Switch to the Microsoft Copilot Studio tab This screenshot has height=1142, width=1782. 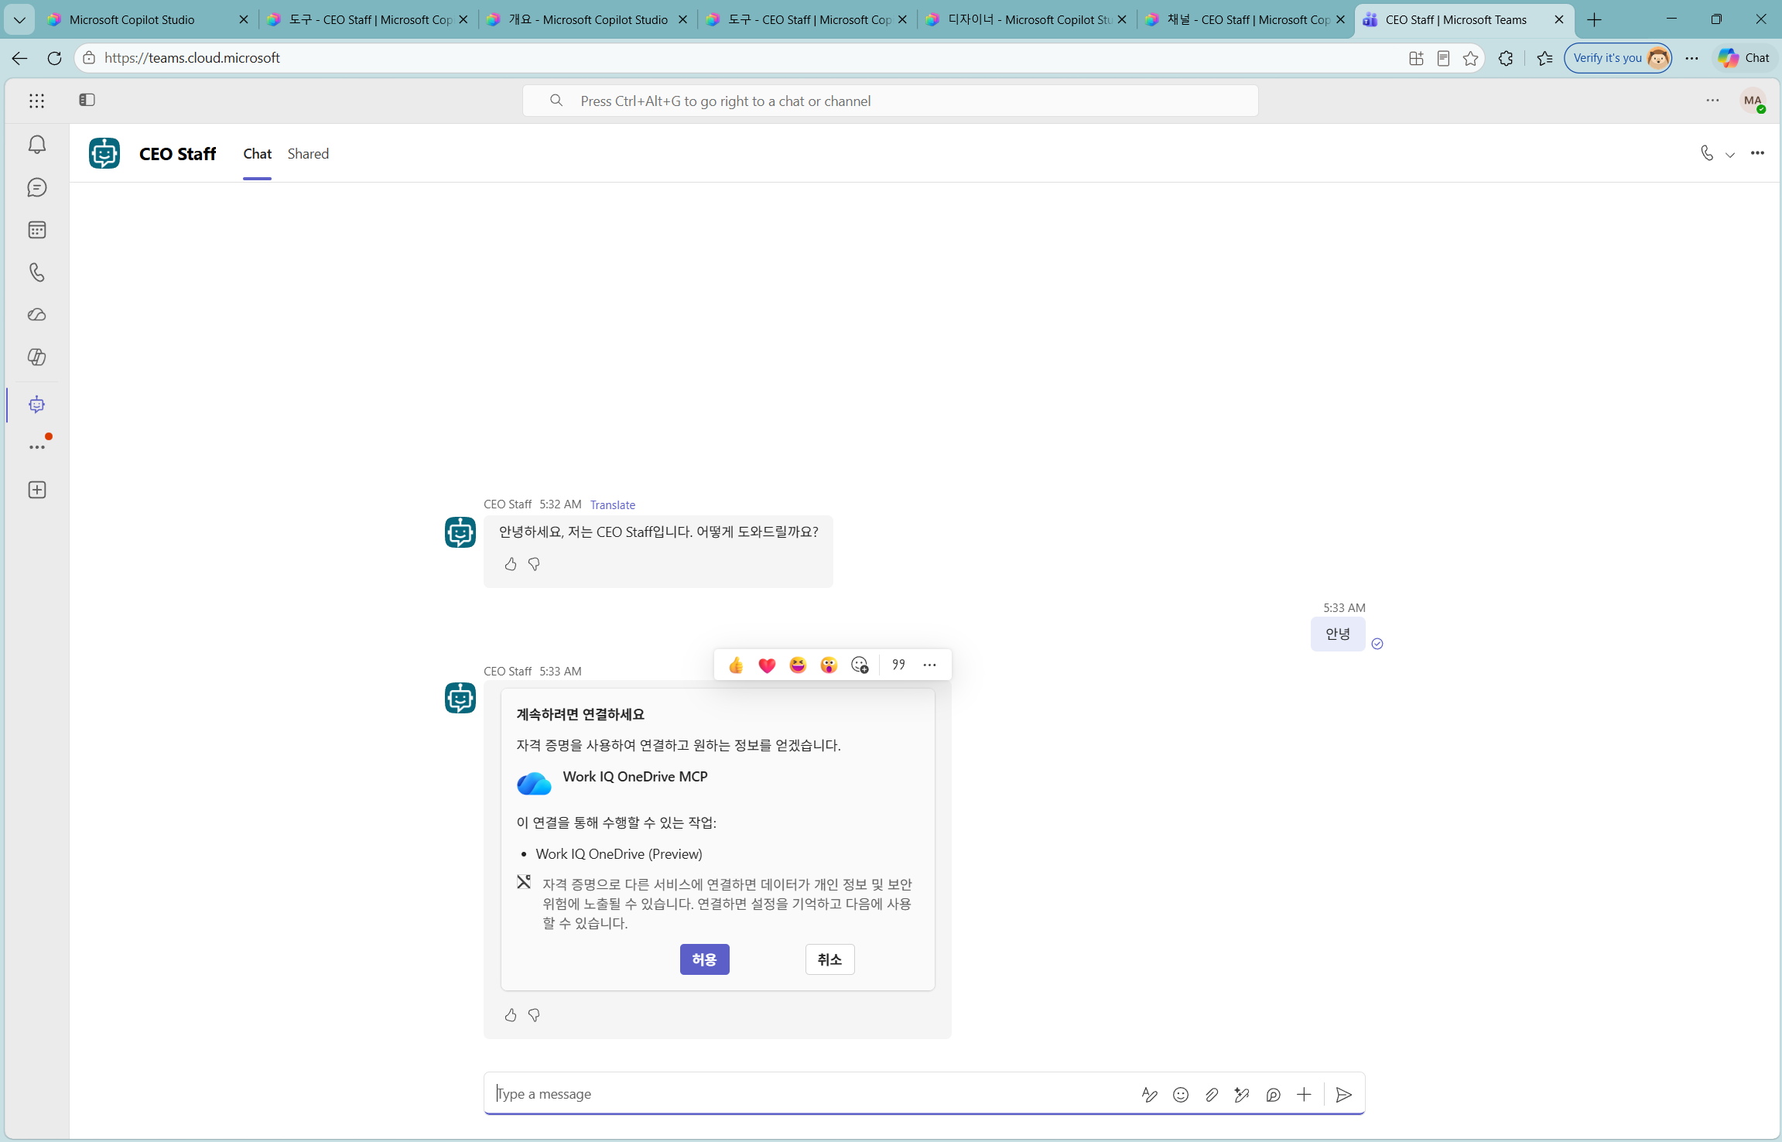click(x=148, y=20)
